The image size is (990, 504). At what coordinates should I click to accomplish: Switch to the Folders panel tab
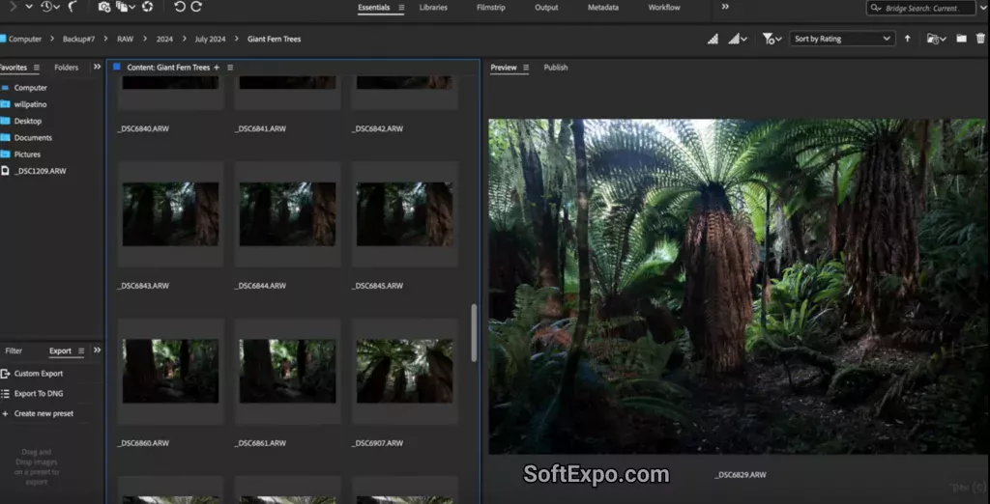point(67,68)
